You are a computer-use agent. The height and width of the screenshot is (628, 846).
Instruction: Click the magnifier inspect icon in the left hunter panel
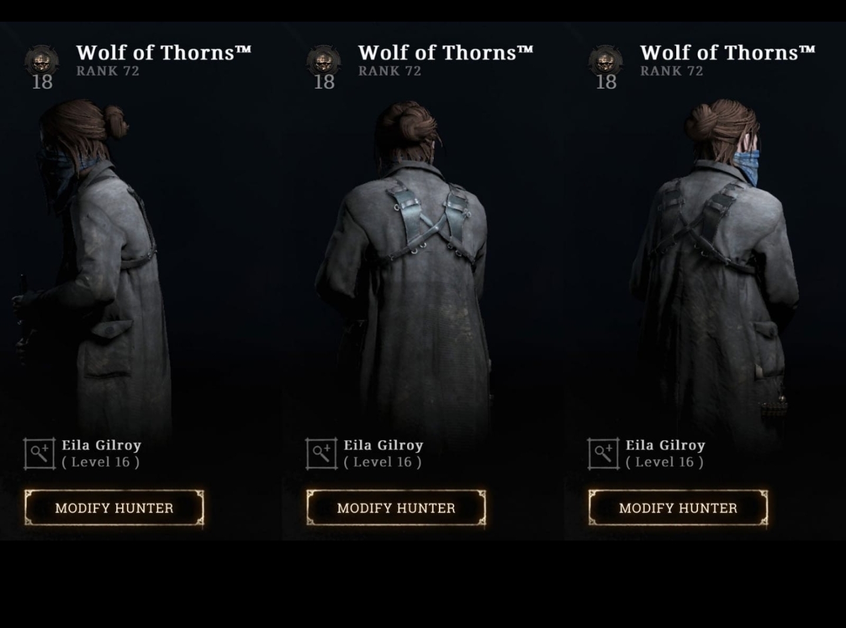39,454
